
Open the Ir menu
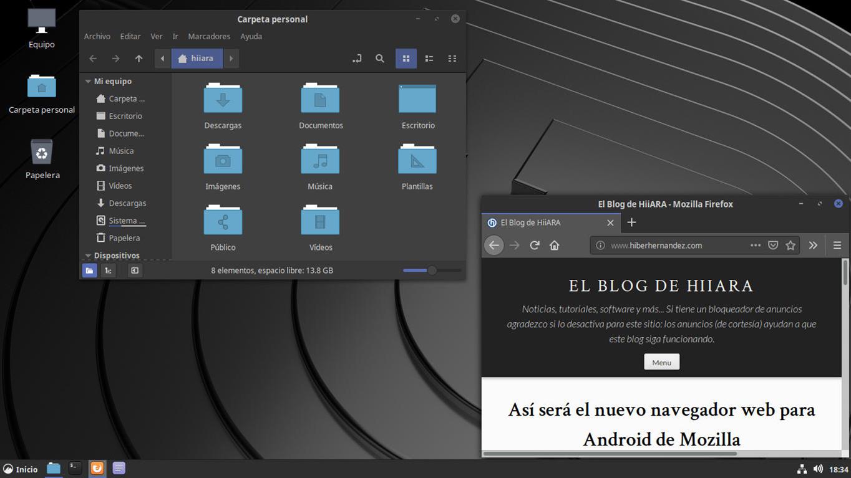pyautogui.click(x=175, y=36)
